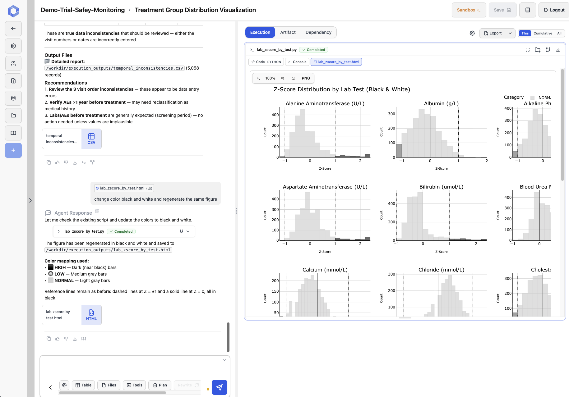Download the first agent response
The image size is (569, 397).
75,162
